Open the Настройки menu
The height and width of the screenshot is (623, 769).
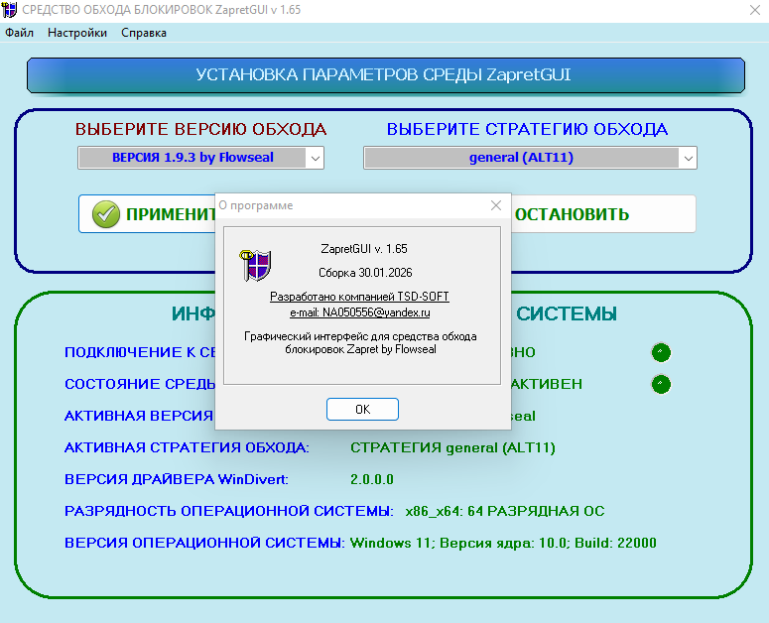coord(77,33)
